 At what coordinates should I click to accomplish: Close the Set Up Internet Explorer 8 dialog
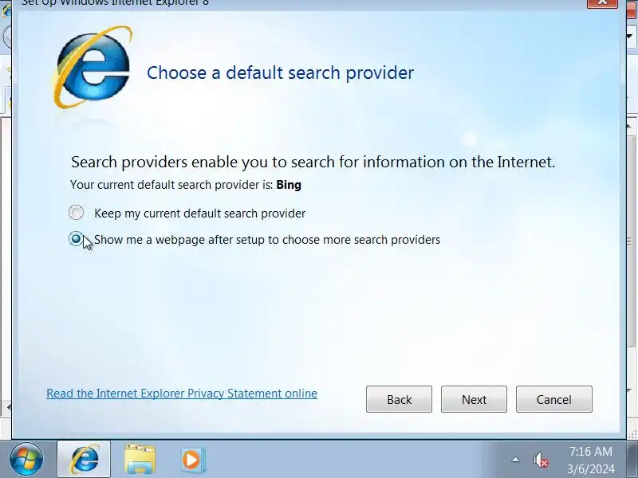[x=603, y=2]
